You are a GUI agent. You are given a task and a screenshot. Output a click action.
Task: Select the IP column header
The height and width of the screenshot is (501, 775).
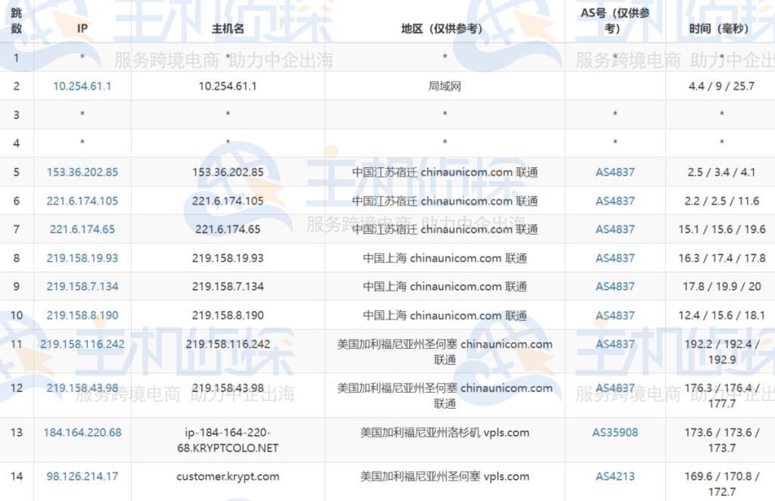point(82,29)
